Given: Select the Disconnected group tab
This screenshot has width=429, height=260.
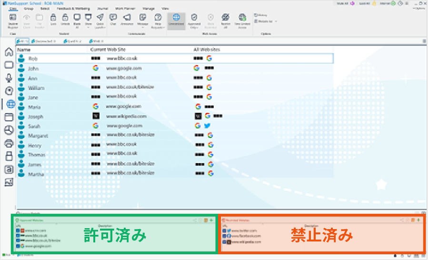Looking at the screenshot, I should pos(44,41).
